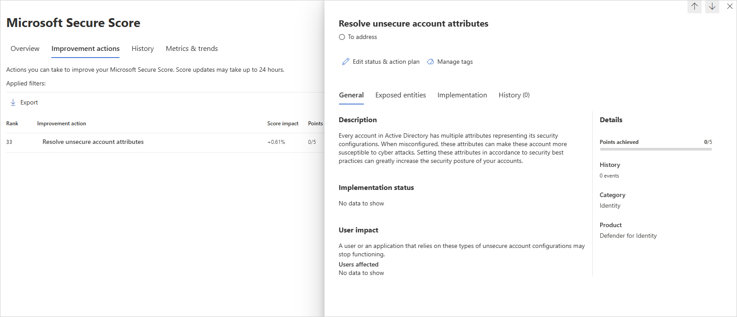Open the History (0) tab

point(514,95)
